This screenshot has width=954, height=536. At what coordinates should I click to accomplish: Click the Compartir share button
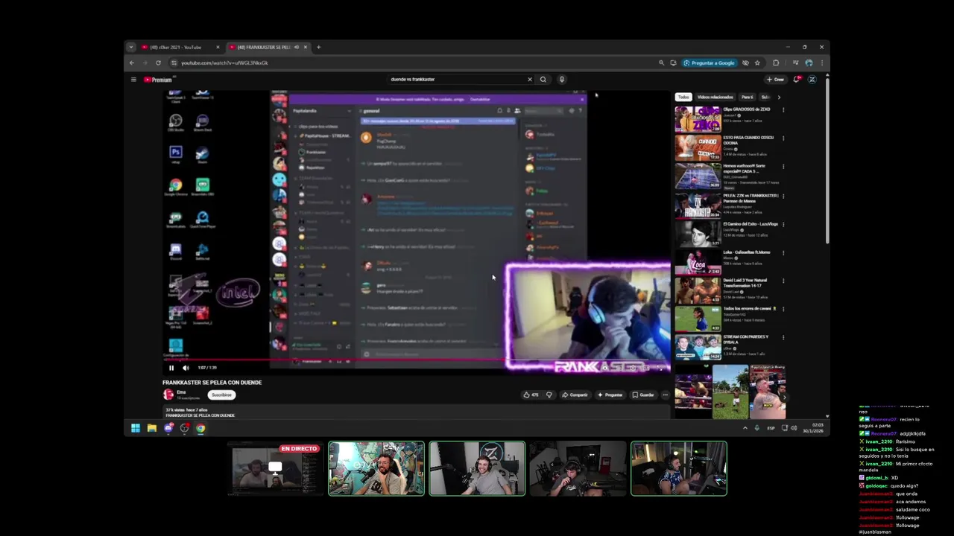pos(575,395)
